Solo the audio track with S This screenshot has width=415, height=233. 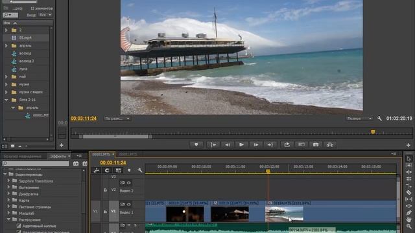point(136,225)
